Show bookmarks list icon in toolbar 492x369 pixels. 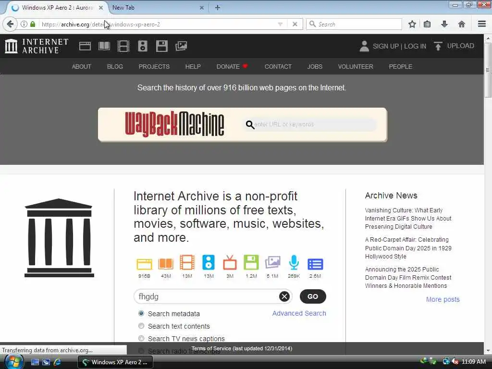click(x=427, y=24)
